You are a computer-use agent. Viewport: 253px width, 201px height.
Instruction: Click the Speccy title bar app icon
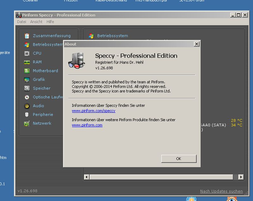tap(19, 15)
